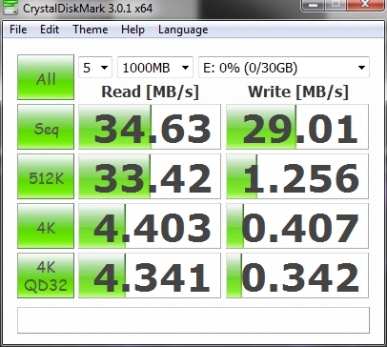This screenshot has width=387, height=347.
Task: Open the Edit menu
Action: [50, 30]
